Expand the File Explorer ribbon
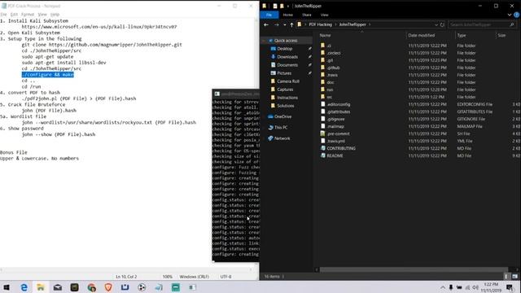Viewport: 521px width, 293px height. tap(510, 15)
